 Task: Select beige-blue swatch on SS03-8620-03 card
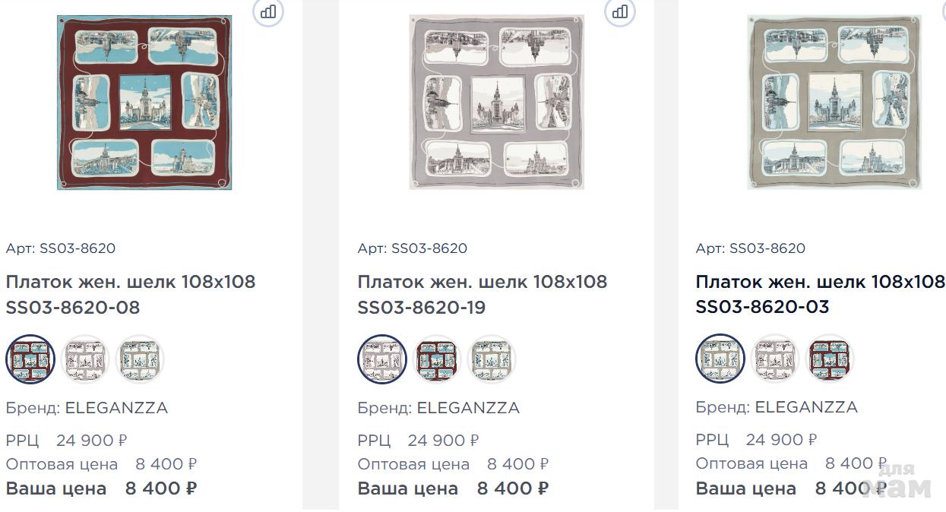(720, 359)
